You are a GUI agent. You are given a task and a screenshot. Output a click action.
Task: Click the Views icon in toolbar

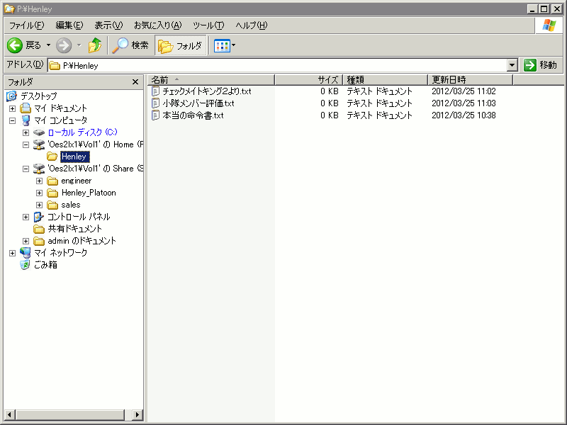point(222,46)
